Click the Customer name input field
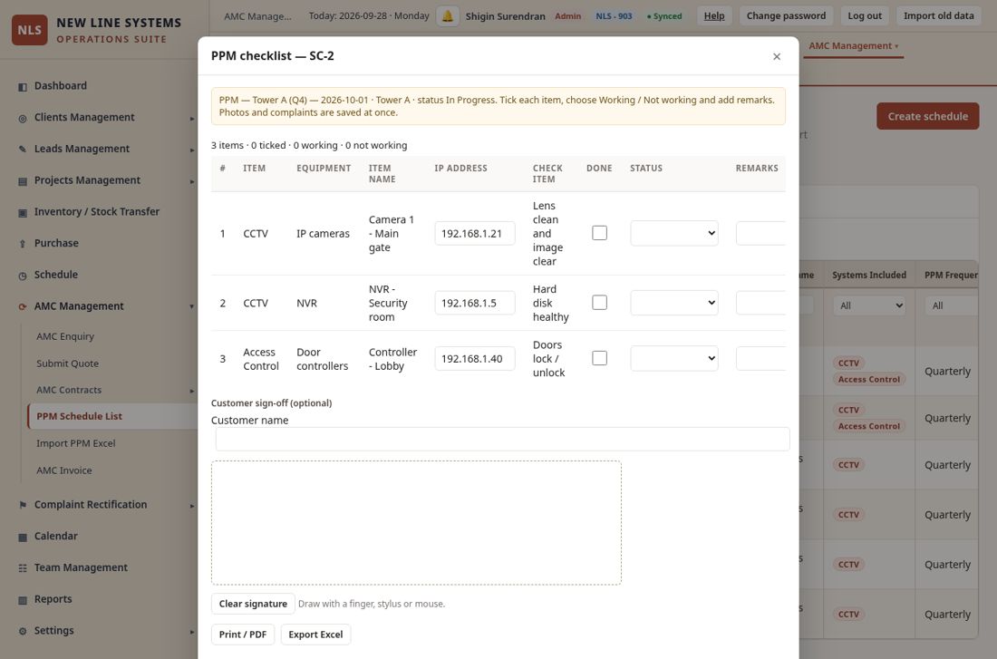997x659 pixels. [x=502, y=439]
